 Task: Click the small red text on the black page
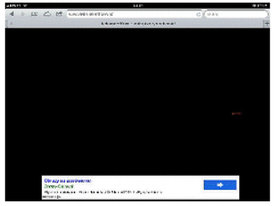coord(237,113)
